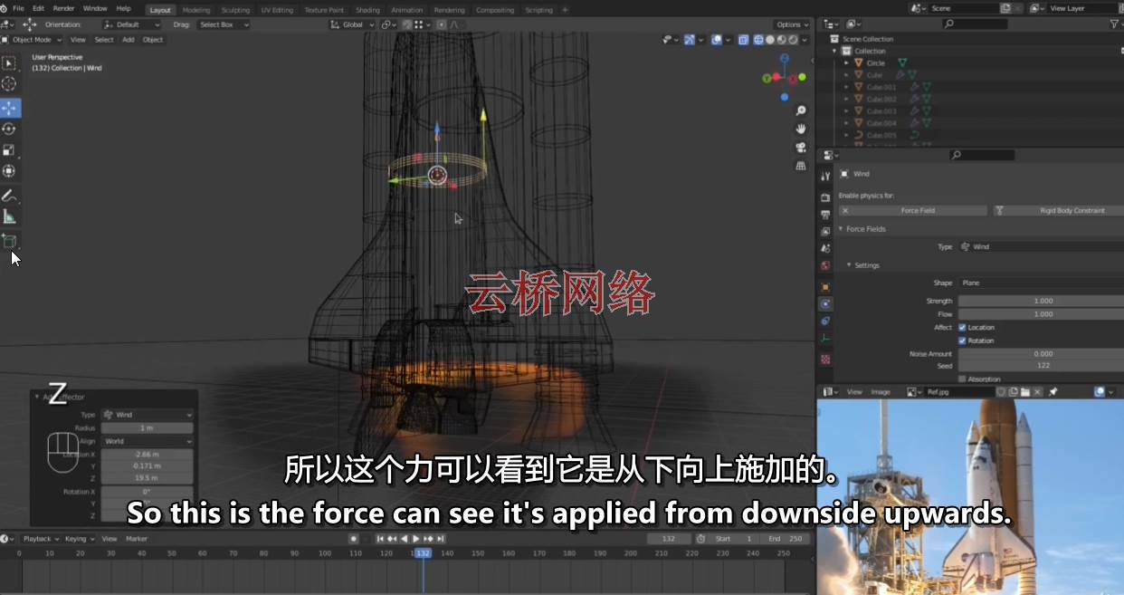The width and height of the screenshot is (1124, 595).
Task: Switch perspective/orthographic with the grid gizmo
Action: (801, 166)
